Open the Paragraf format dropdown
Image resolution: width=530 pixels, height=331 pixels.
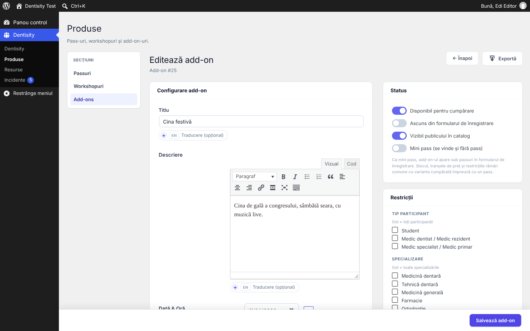[254, 177]
